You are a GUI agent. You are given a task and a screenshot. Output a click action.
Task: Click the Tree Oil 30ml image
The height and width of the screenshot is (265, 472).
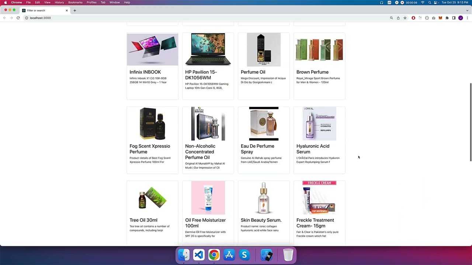[152, 198]
